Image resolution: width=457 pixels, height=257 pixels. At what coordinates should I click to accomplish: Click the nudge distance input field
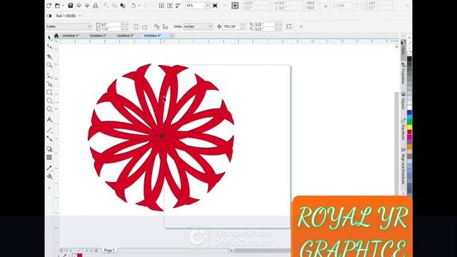[231, 26]
